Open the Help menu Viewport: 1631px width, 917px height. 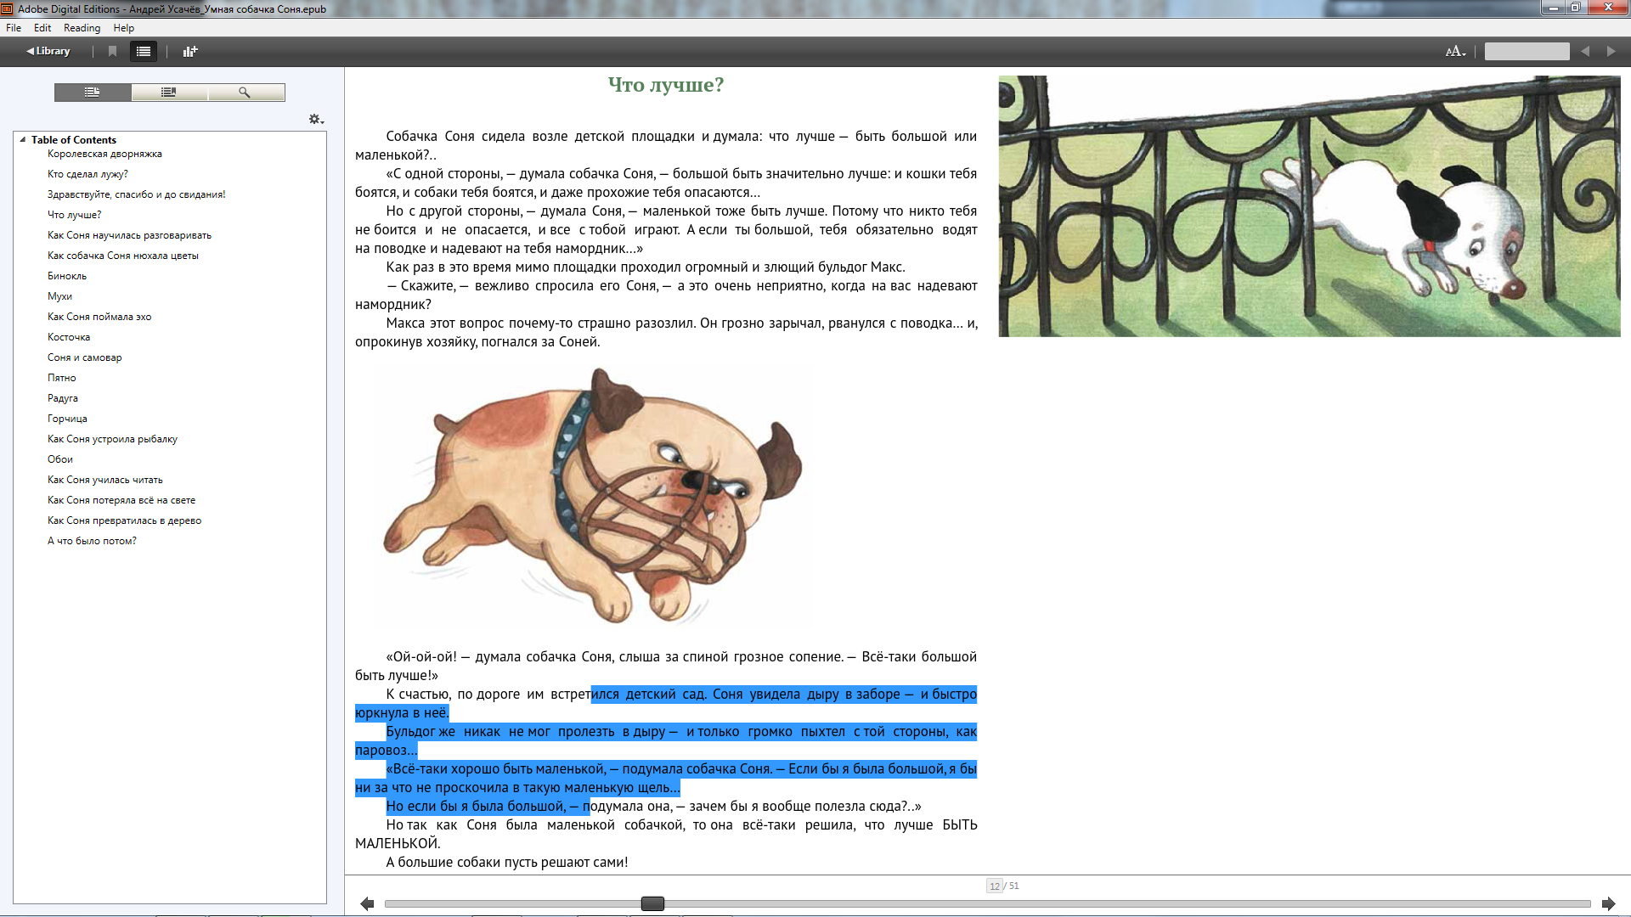pyautogui.click(x=124, y=28)
